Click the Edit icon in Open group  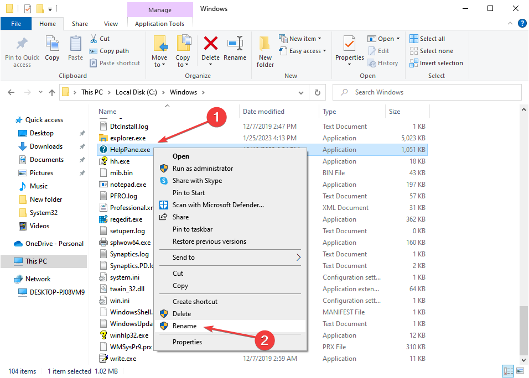pos(372,51)
